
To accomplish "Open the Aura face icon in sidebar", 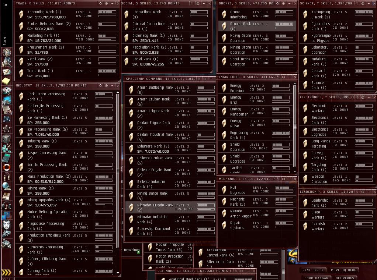I will [x=7, y=224].
